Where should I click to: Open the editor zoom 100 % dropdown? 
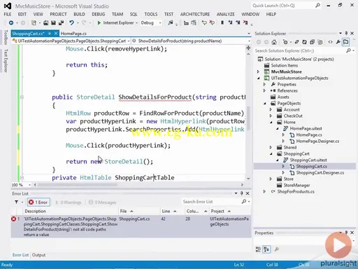pyautogui.click(x=29, y=185)
